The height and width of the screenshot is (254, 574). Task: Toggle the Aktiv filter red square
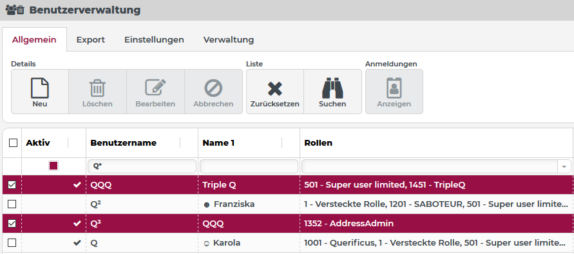coord(53,166)
